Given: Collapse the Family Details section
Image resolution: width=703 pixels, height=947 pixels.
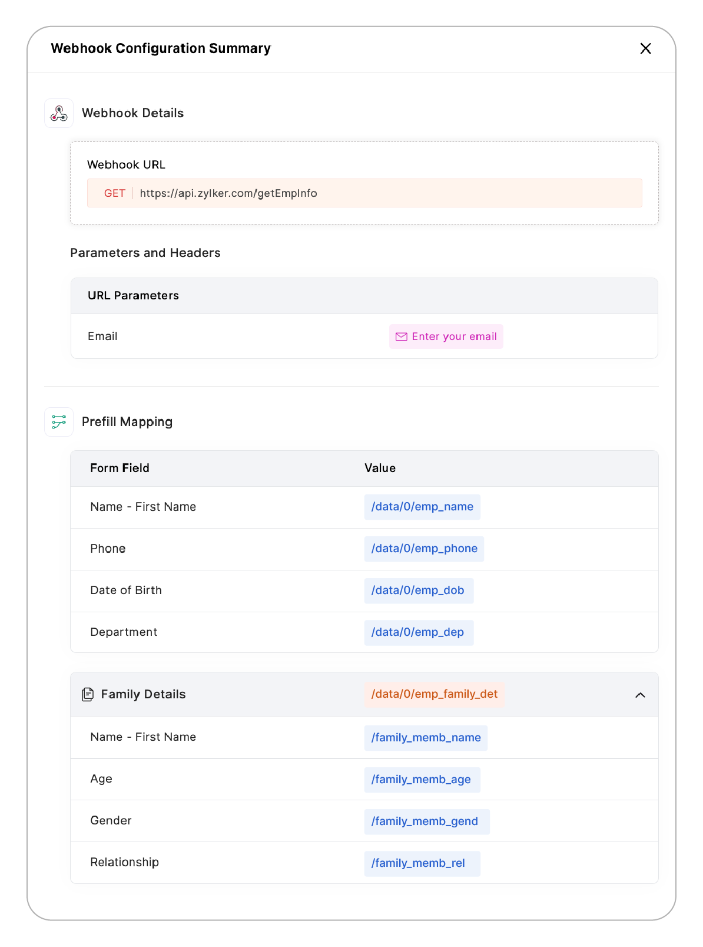Looking at the screenshot, I should point(641,695).
